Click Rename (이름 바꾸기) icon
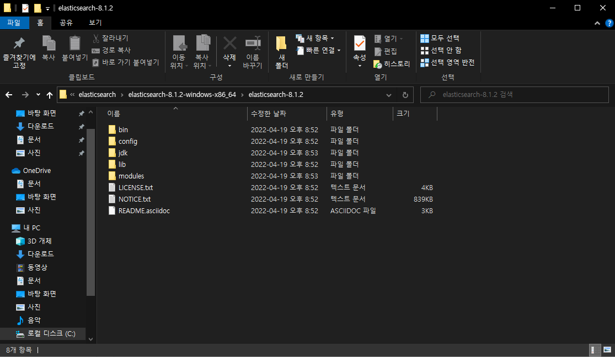The image size is (615, 357). coord(253,43)
